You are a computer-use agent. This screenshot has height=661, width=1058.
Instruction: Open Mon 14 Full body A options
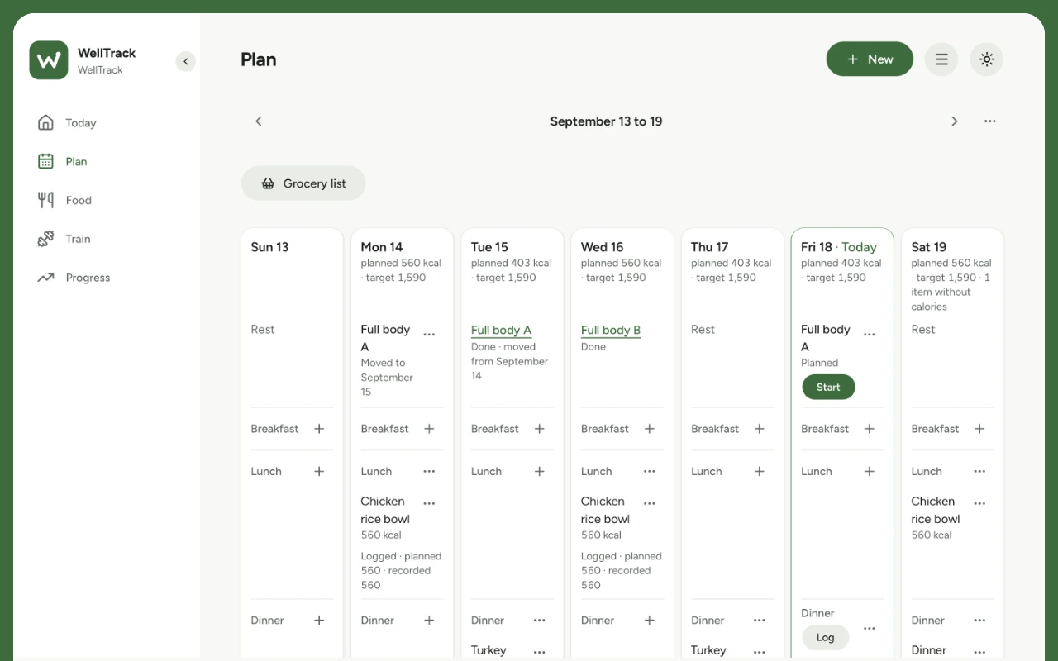pyautogui.click(x=429, y=335)
